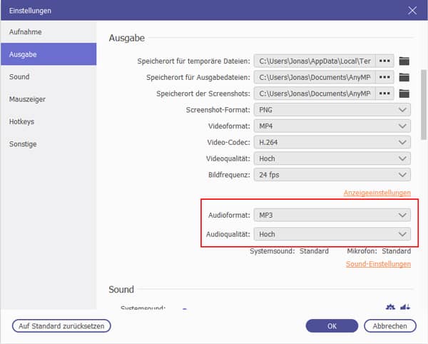Click the volume mixer icon in Sound section
This screenshot has height=344, width=428.
(x=405, y=307)
